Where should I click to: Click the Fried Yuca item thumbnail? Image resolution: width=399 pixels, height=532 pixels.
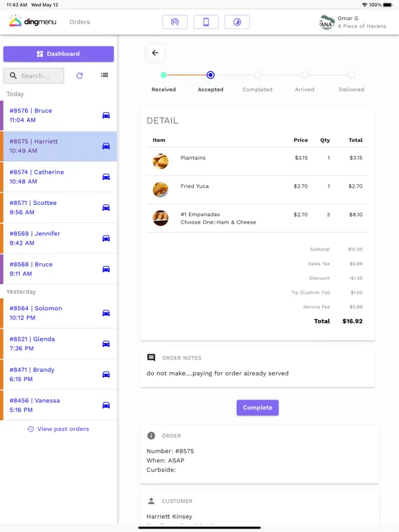click(161, 190)
